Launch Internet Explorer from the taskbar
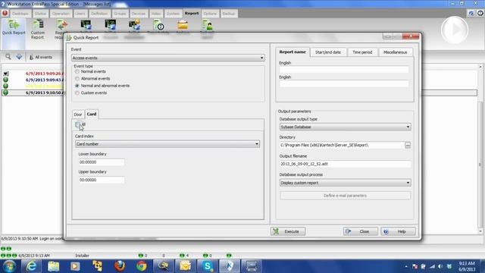Viewport: 485px width, 273px height. tap(32, 266)
